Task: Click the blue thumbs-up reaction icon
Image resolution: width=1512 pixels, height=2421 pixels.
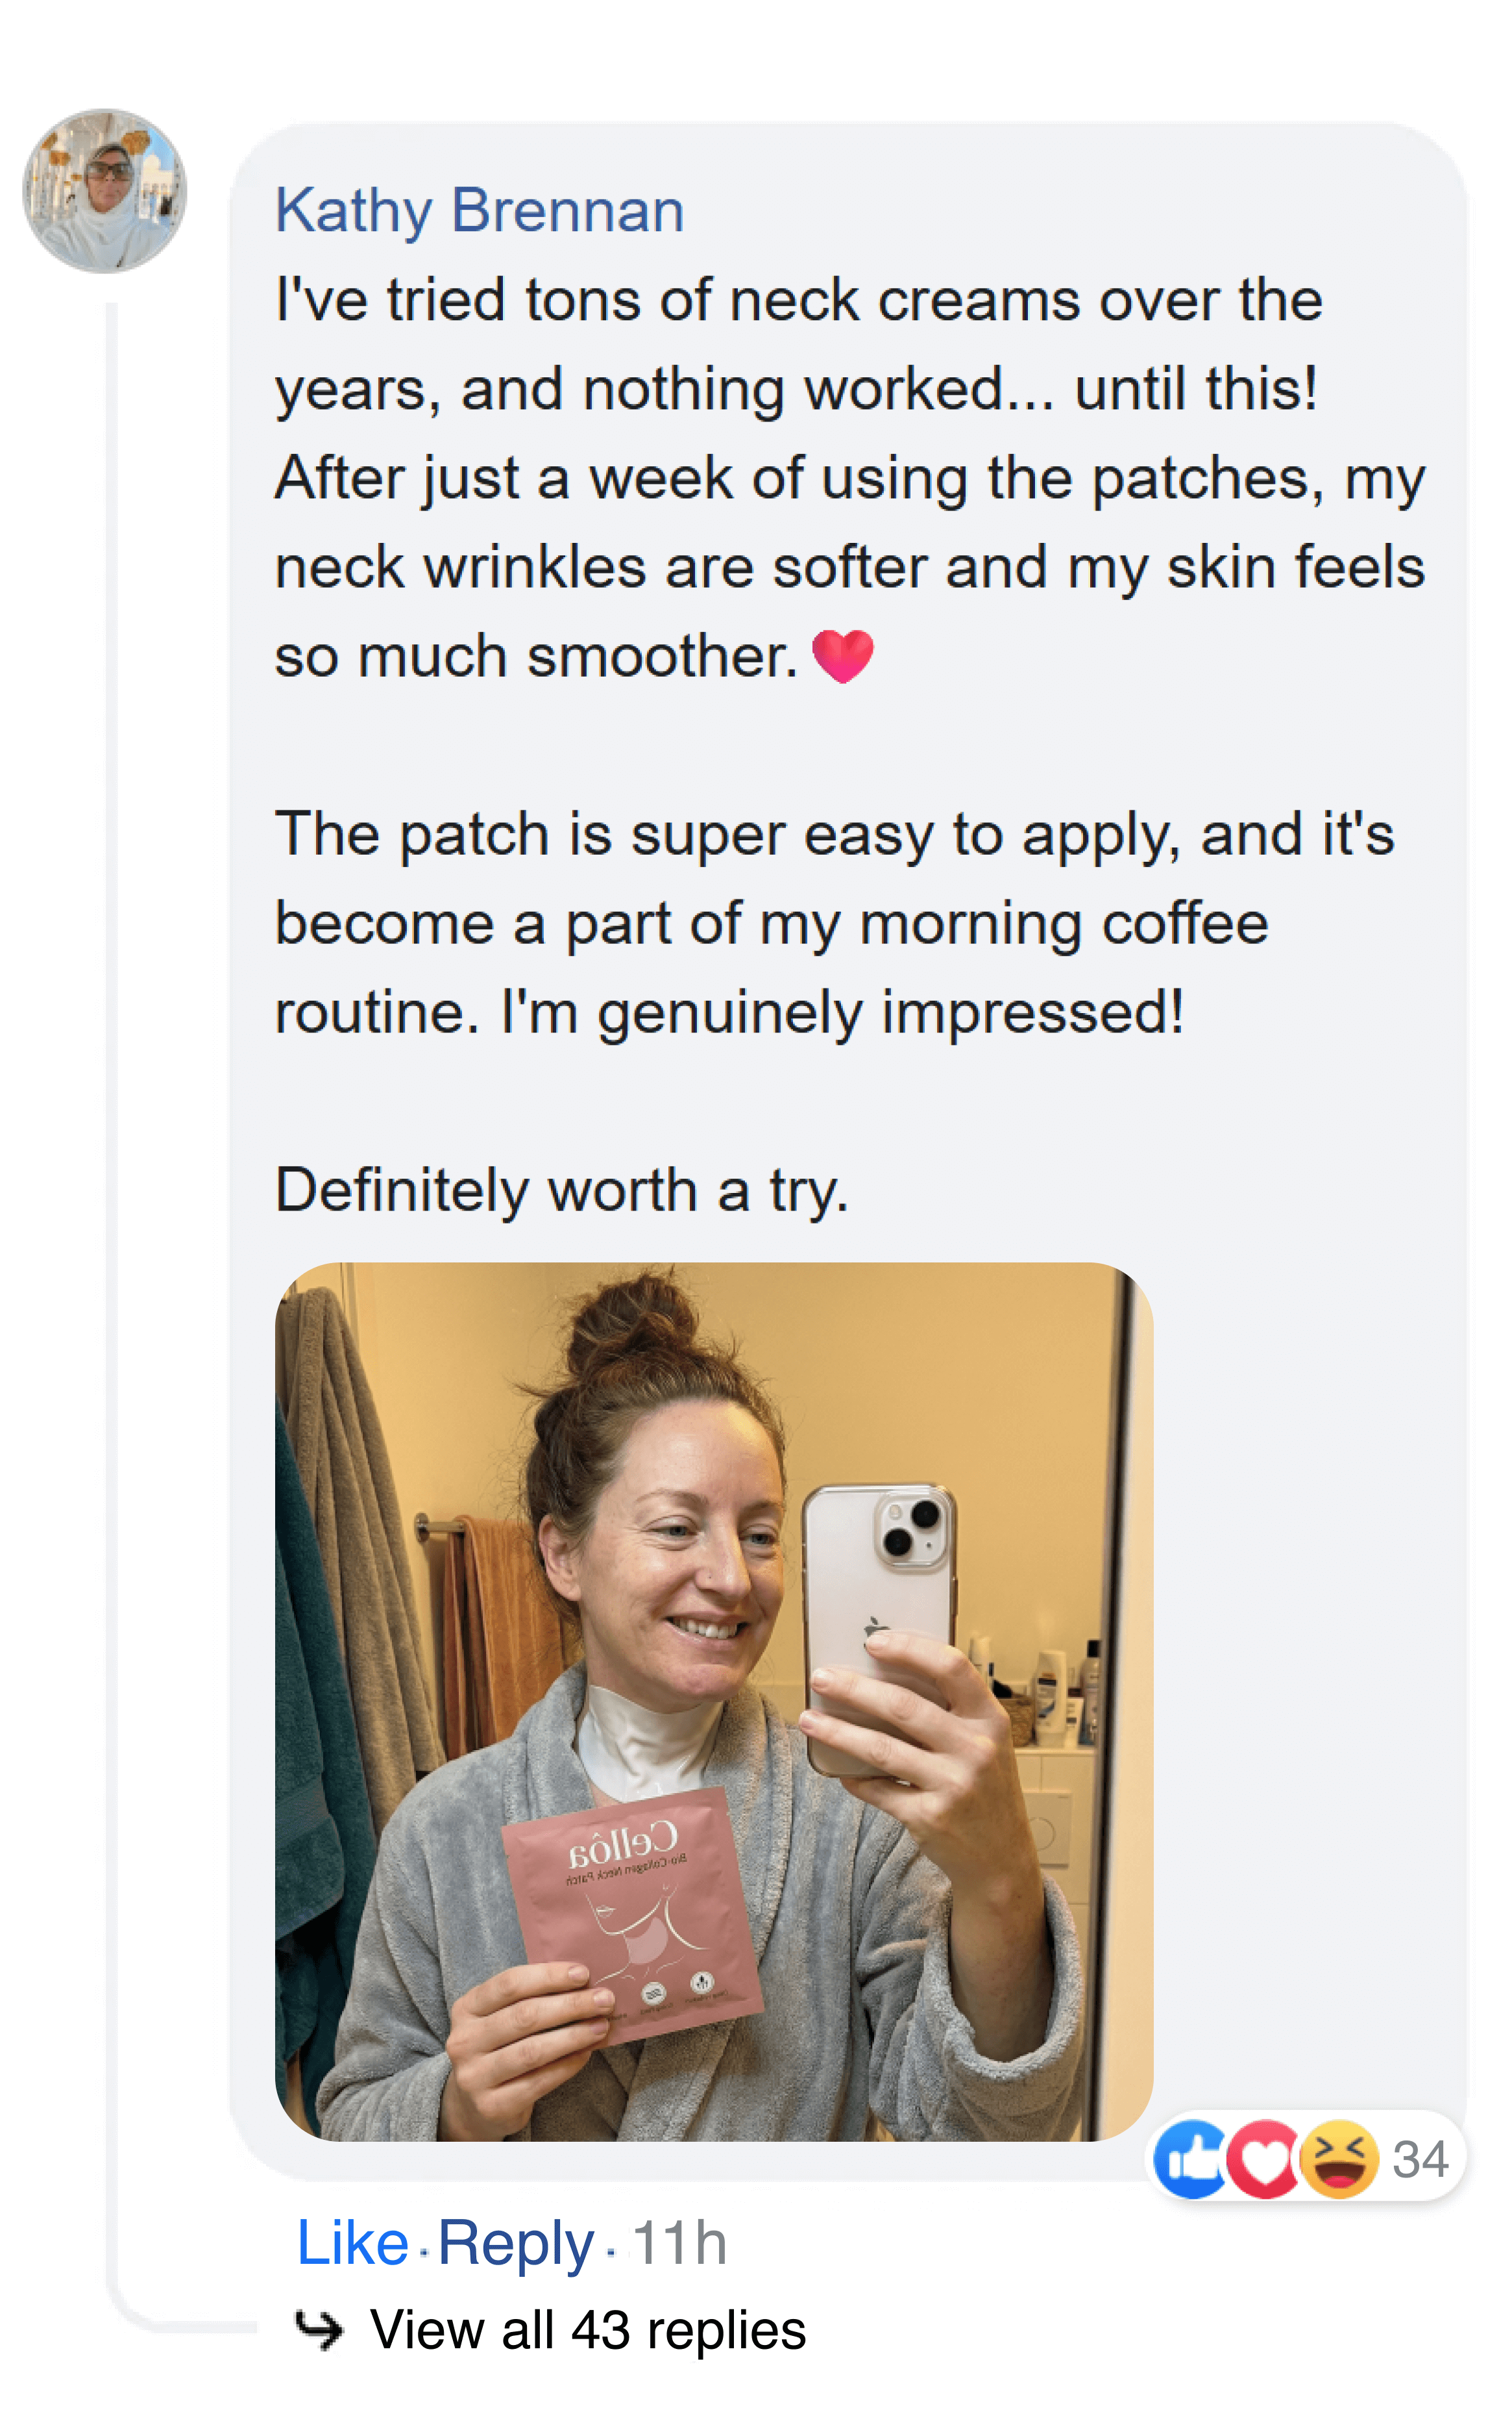Action: (x=1190, y=2159)
